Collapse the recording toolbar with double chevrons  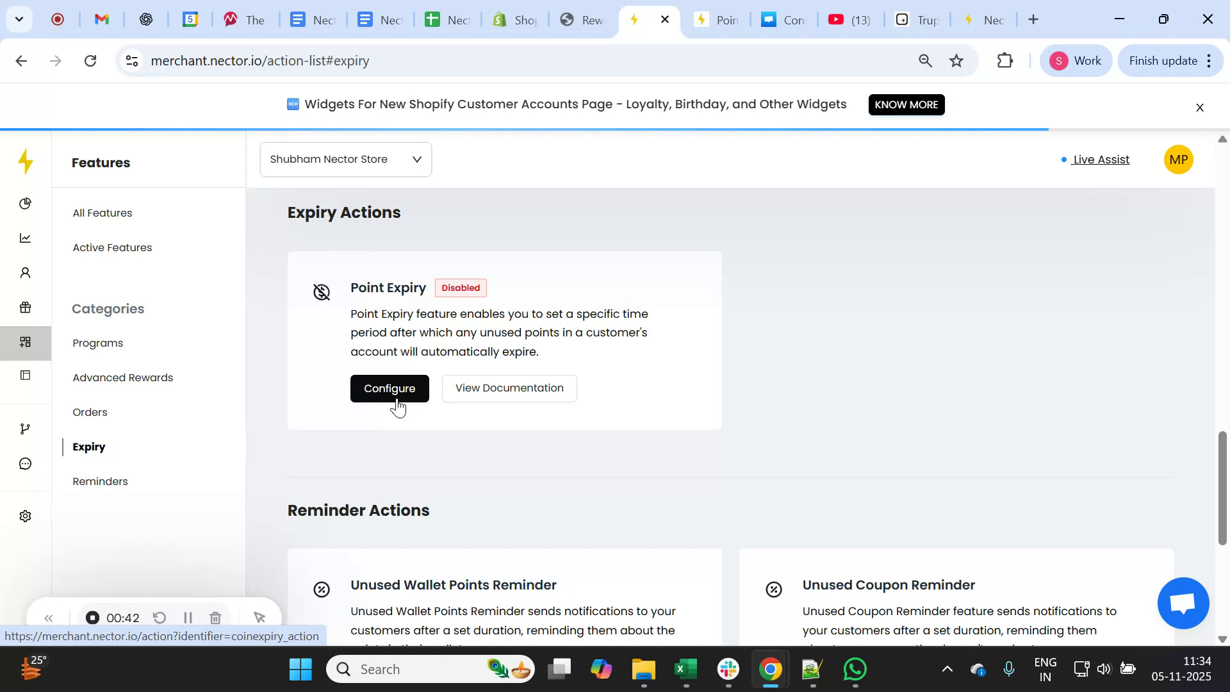point(49,618)
